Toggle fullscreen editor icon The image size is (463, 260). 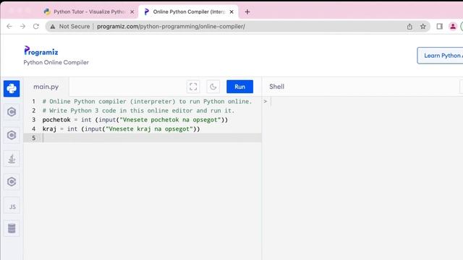tap(193, 87)
